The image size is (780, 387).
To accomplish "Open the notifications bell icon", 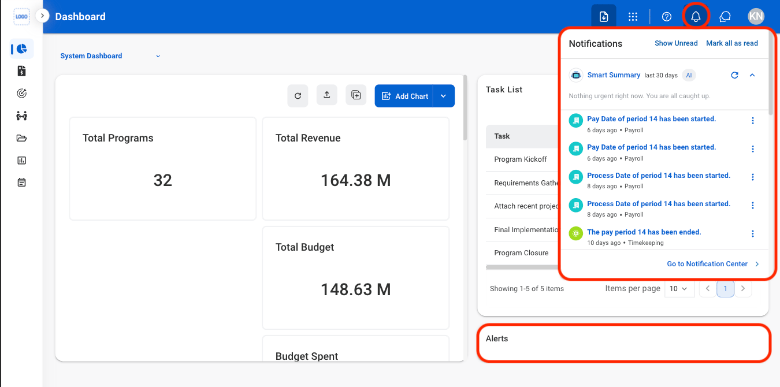I will 696,17.
